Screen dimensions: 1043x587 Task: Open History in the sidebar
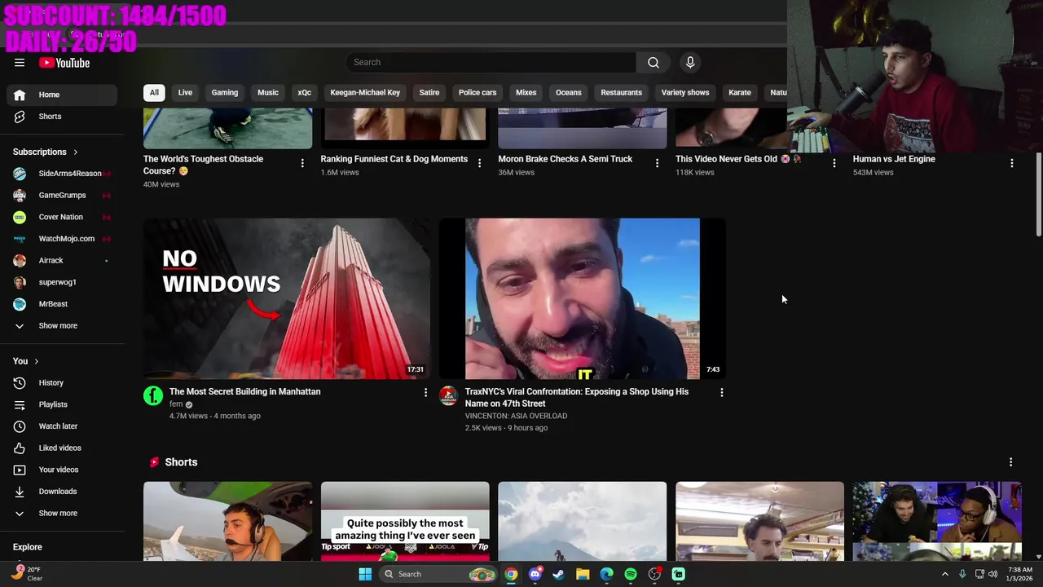tap(62, 382)
